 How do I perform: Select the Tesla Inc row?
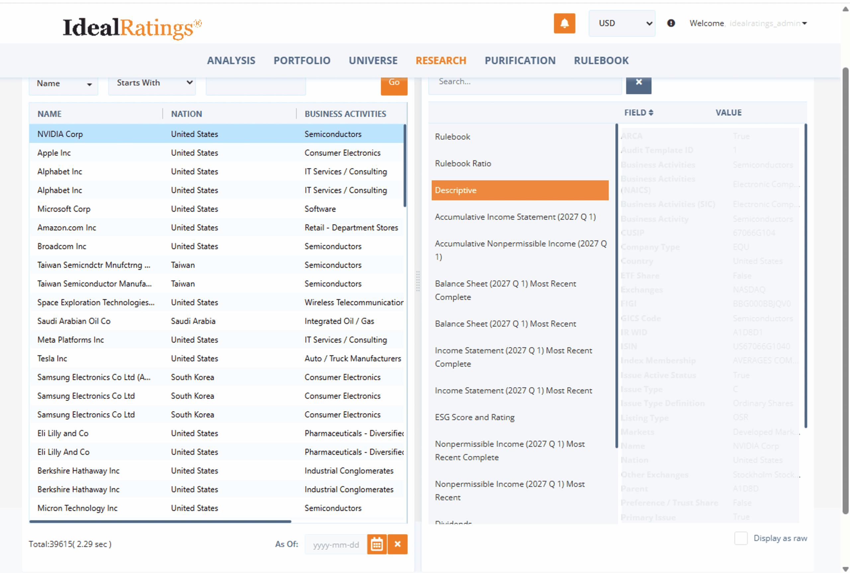pos(216,358)
